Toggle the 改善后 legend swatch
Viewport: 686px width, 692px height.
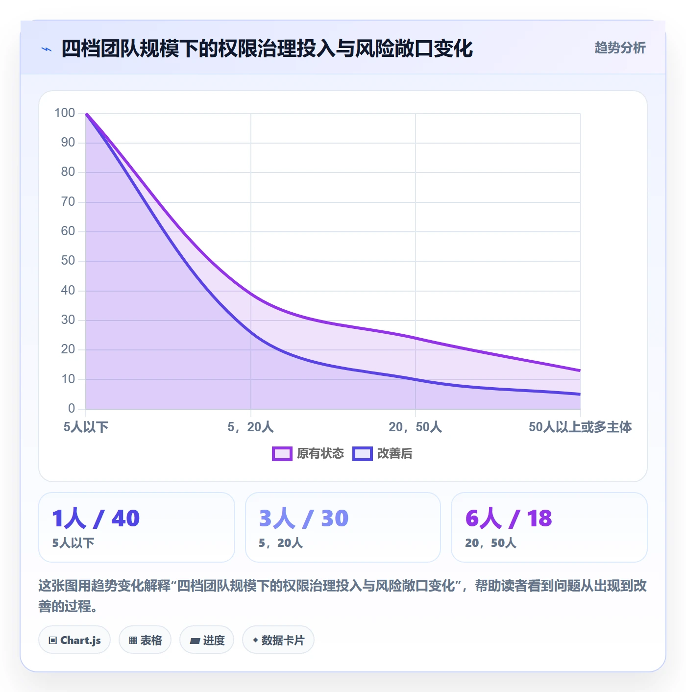(x=363, y=454)
